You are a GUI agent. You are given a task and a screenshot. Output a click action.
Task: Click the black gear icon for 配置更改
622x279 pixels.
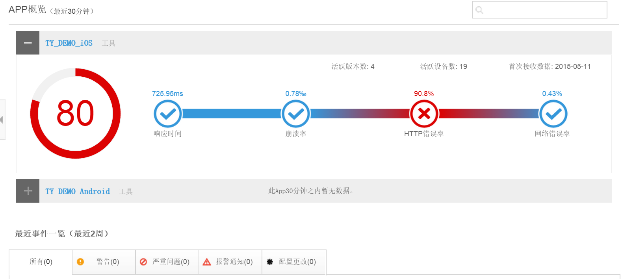pyautogui.click(x=270, y=262)
